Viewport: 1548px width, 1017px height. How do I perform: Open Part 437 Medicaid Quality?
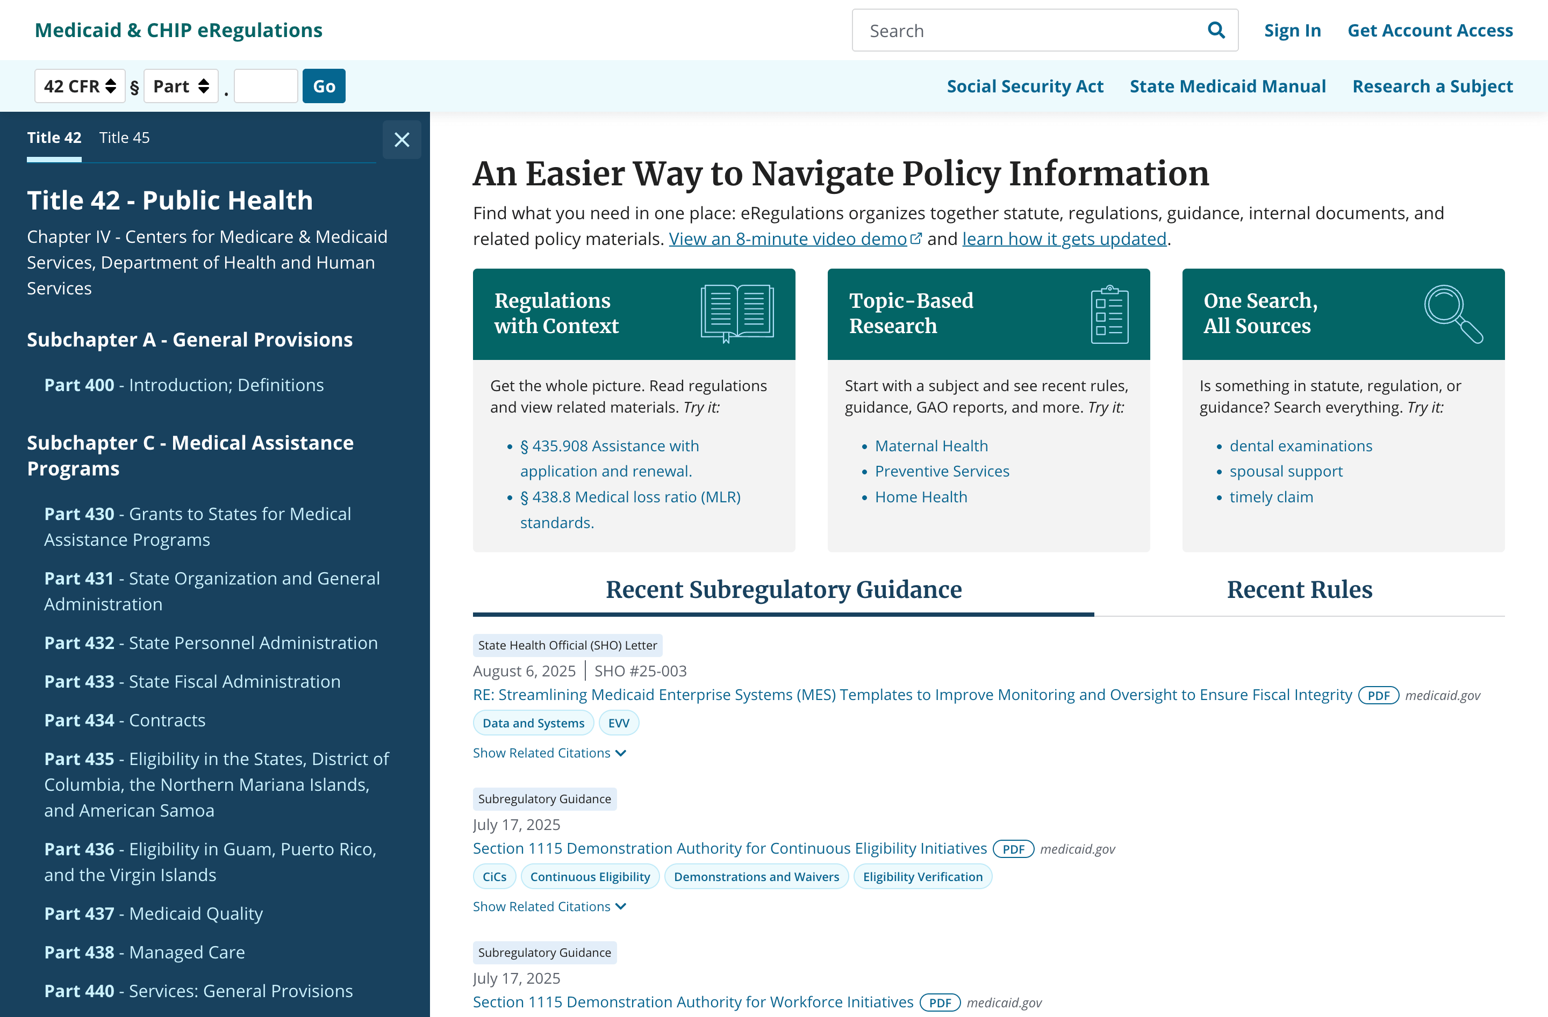coord(154,913)
